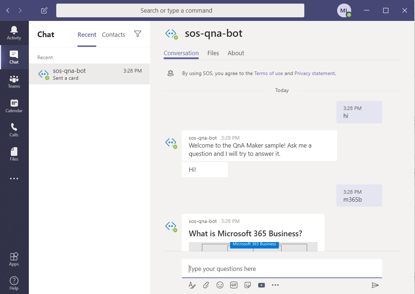Click the bot reply 'Hi!'
The height and width of the screenshot is (294, 415).
pyautogui.click(x=204, y=170)
